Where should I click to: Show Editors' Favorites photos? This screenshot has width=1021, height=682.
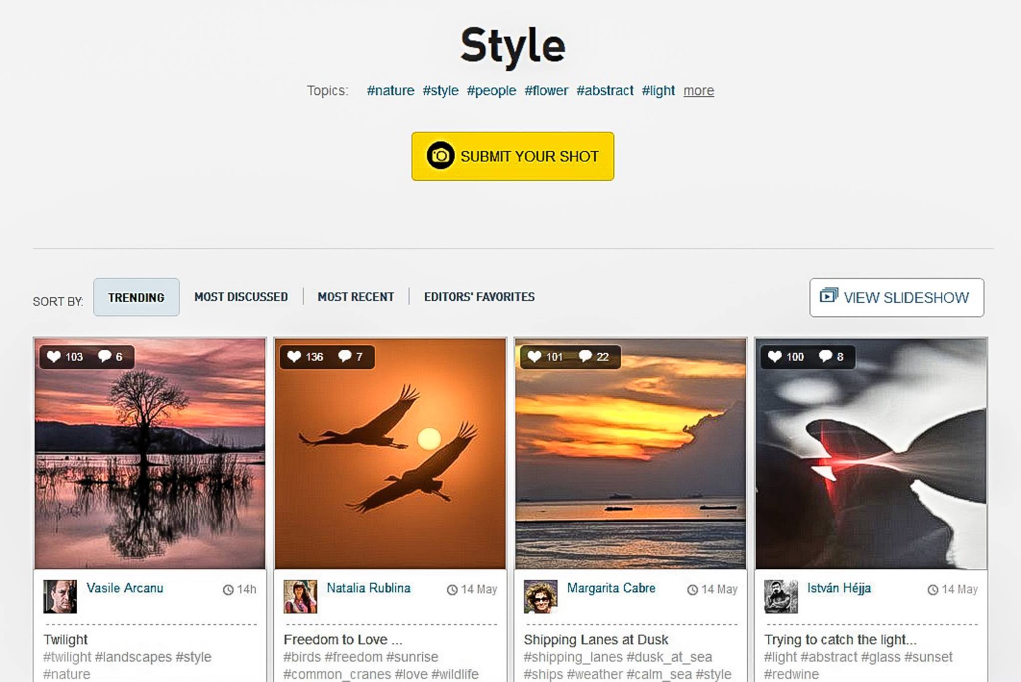pos(479,297)
